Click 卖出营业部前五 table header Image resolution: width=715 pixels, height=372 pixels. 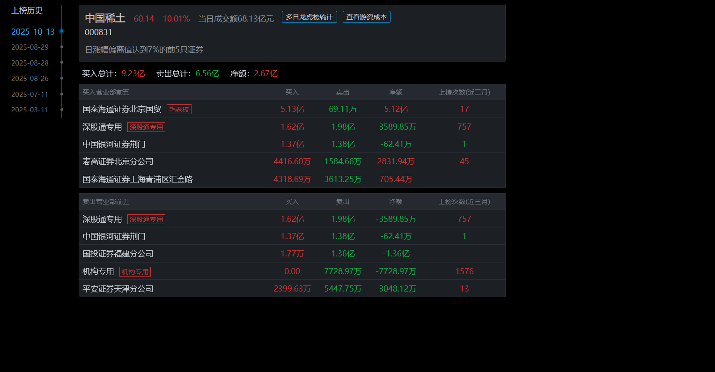tap(106, 202)
